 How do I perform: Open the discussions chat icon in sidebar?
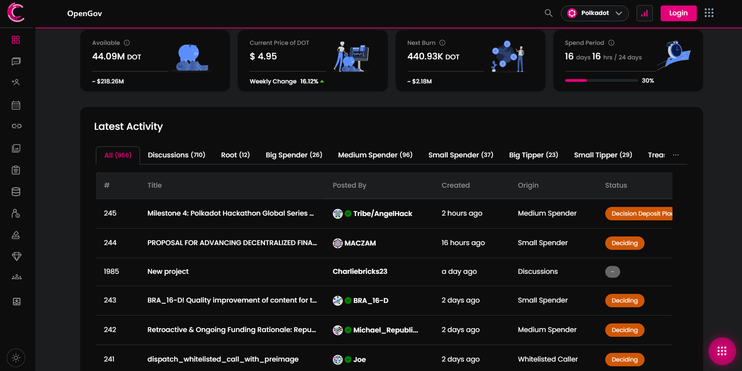(x=16, y=61)
